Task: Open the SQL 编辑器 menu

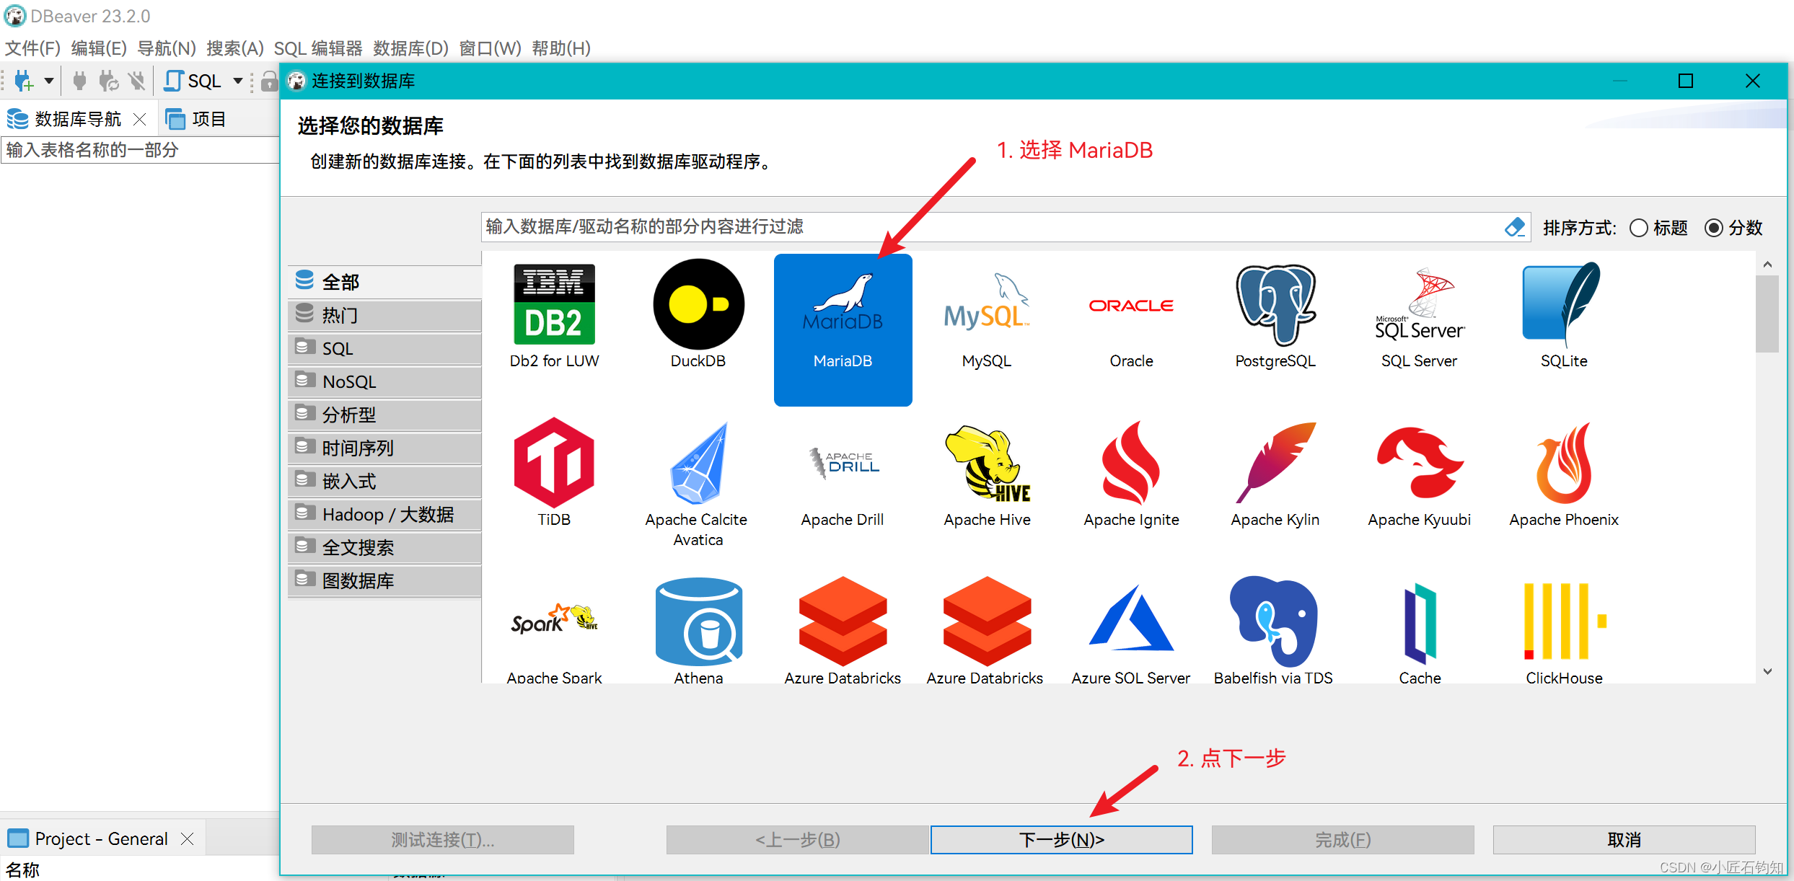Action: 318,48
